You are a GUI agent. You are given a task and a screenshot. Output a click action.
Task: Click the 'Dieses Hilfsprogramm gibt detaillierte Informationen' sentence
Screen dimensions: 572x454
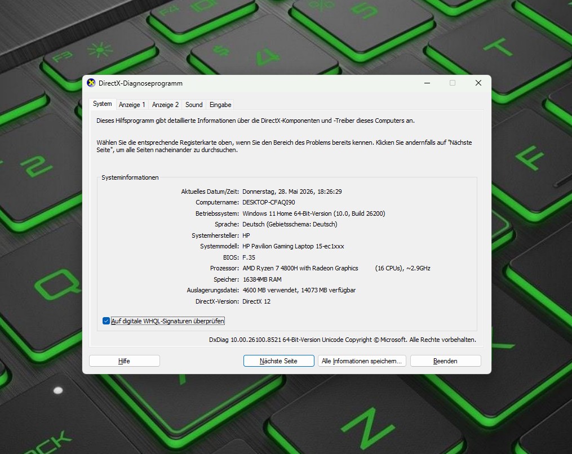pyautogui.click(x=255, y=121)
